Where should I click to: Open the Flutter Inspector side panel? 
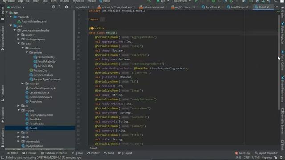(x=283, y=34)
